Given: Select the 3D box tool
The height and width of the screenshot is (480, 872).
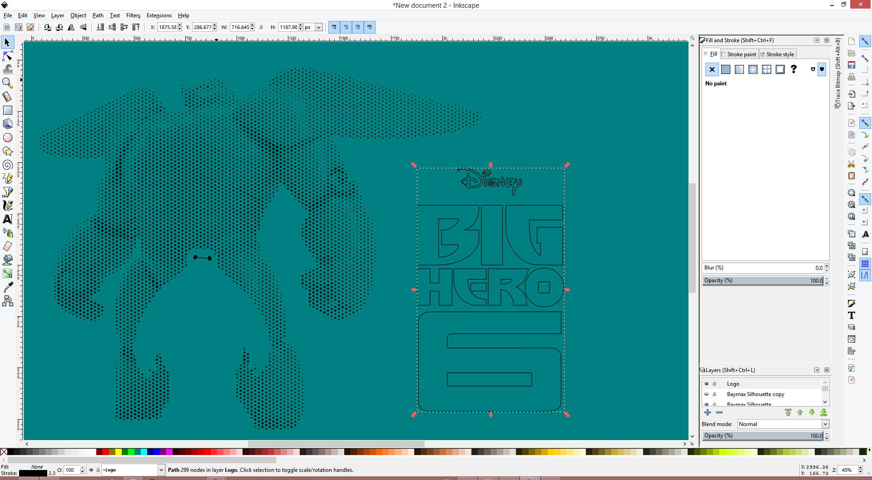Looking at the screenshot, I should click(x=7, y=124).
